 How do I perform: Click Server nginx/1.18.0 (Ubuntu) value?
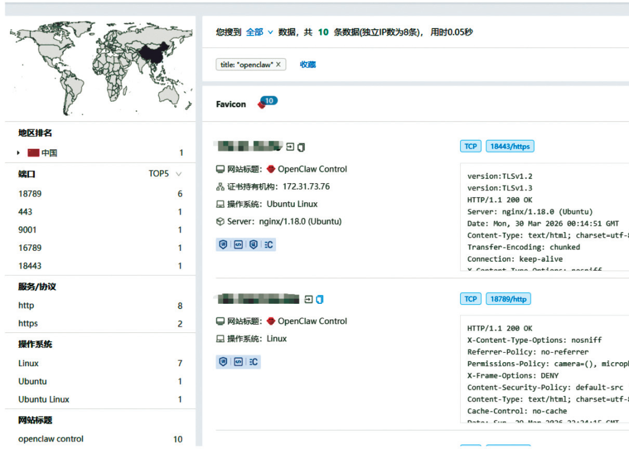[301, 221]
